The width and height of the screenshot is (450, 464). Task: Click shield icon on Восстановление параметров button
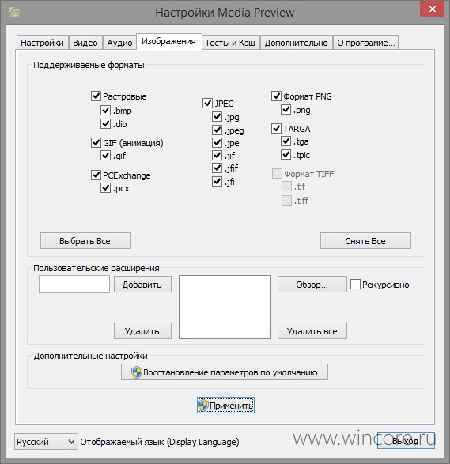[137, 372]
